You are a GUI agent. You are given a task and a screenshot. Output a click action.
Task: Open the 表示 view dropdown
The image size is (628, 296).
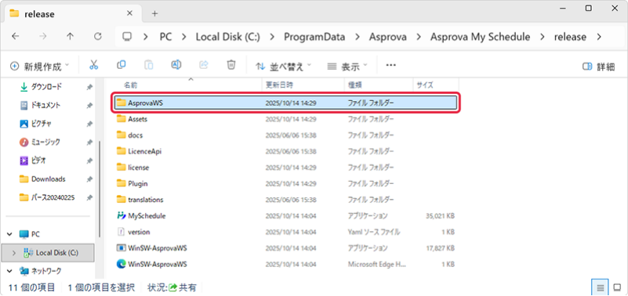(347, 66)
